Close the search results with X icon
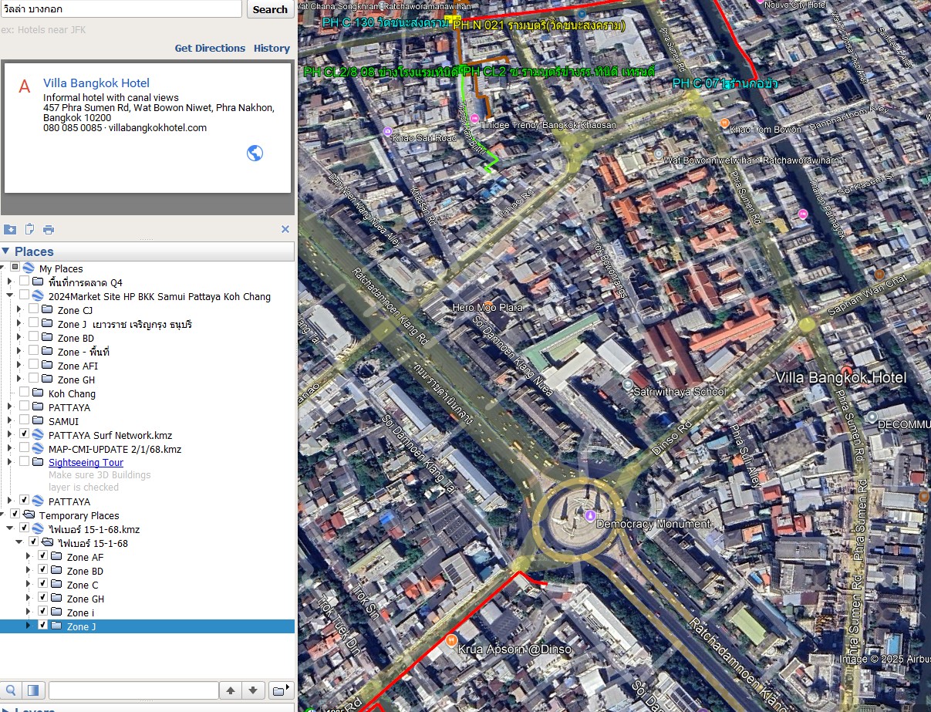This screenshot has height=712, width=931. pyautogui.click(x=285, y=229)
